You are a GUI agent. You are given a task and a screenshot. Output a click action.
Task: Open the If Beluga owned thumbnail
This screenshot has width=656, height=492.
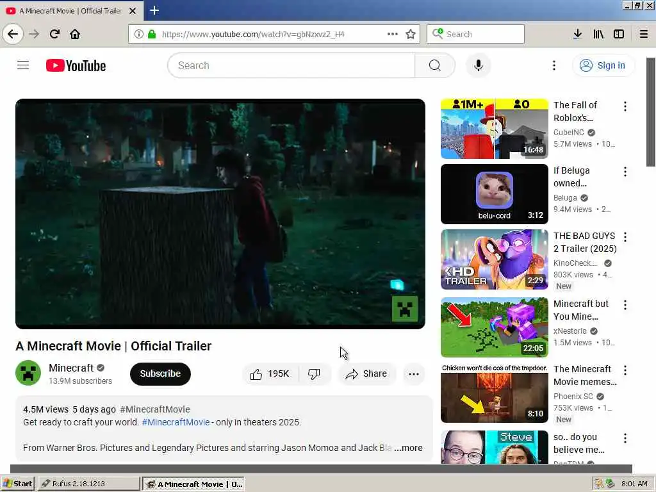(x=494, y=194)
